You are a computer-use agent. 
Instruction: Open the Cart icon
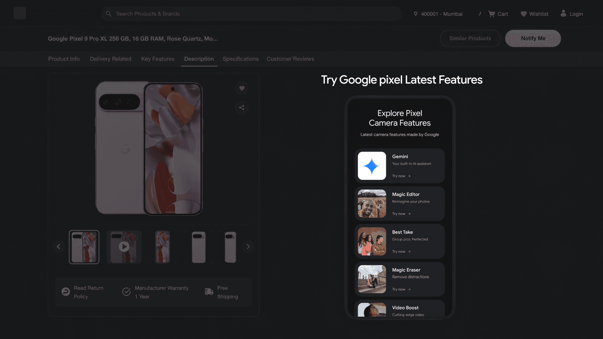492,14
